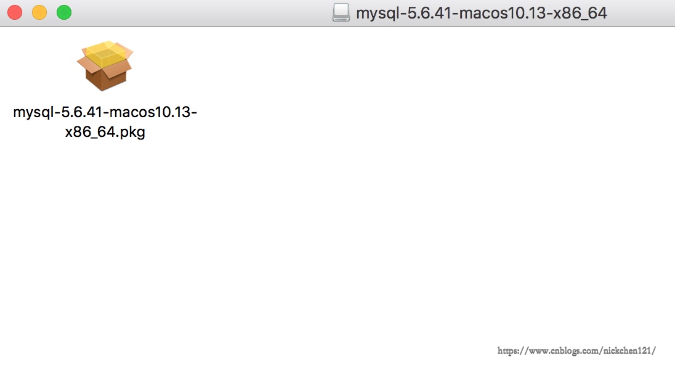The image size is (675, 370).
Task: Select the mysql .pkg installer box icon
Action: point(105,67)
